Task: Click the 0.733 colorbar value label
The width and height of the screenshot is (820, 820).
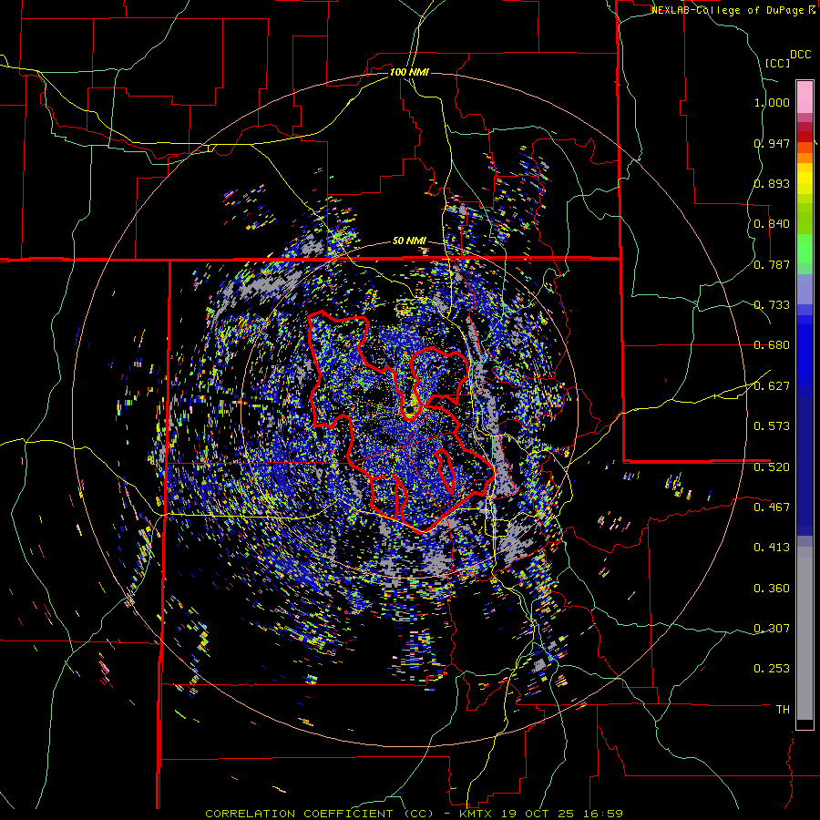Action: pyautogui.click(x=772, y=305)
